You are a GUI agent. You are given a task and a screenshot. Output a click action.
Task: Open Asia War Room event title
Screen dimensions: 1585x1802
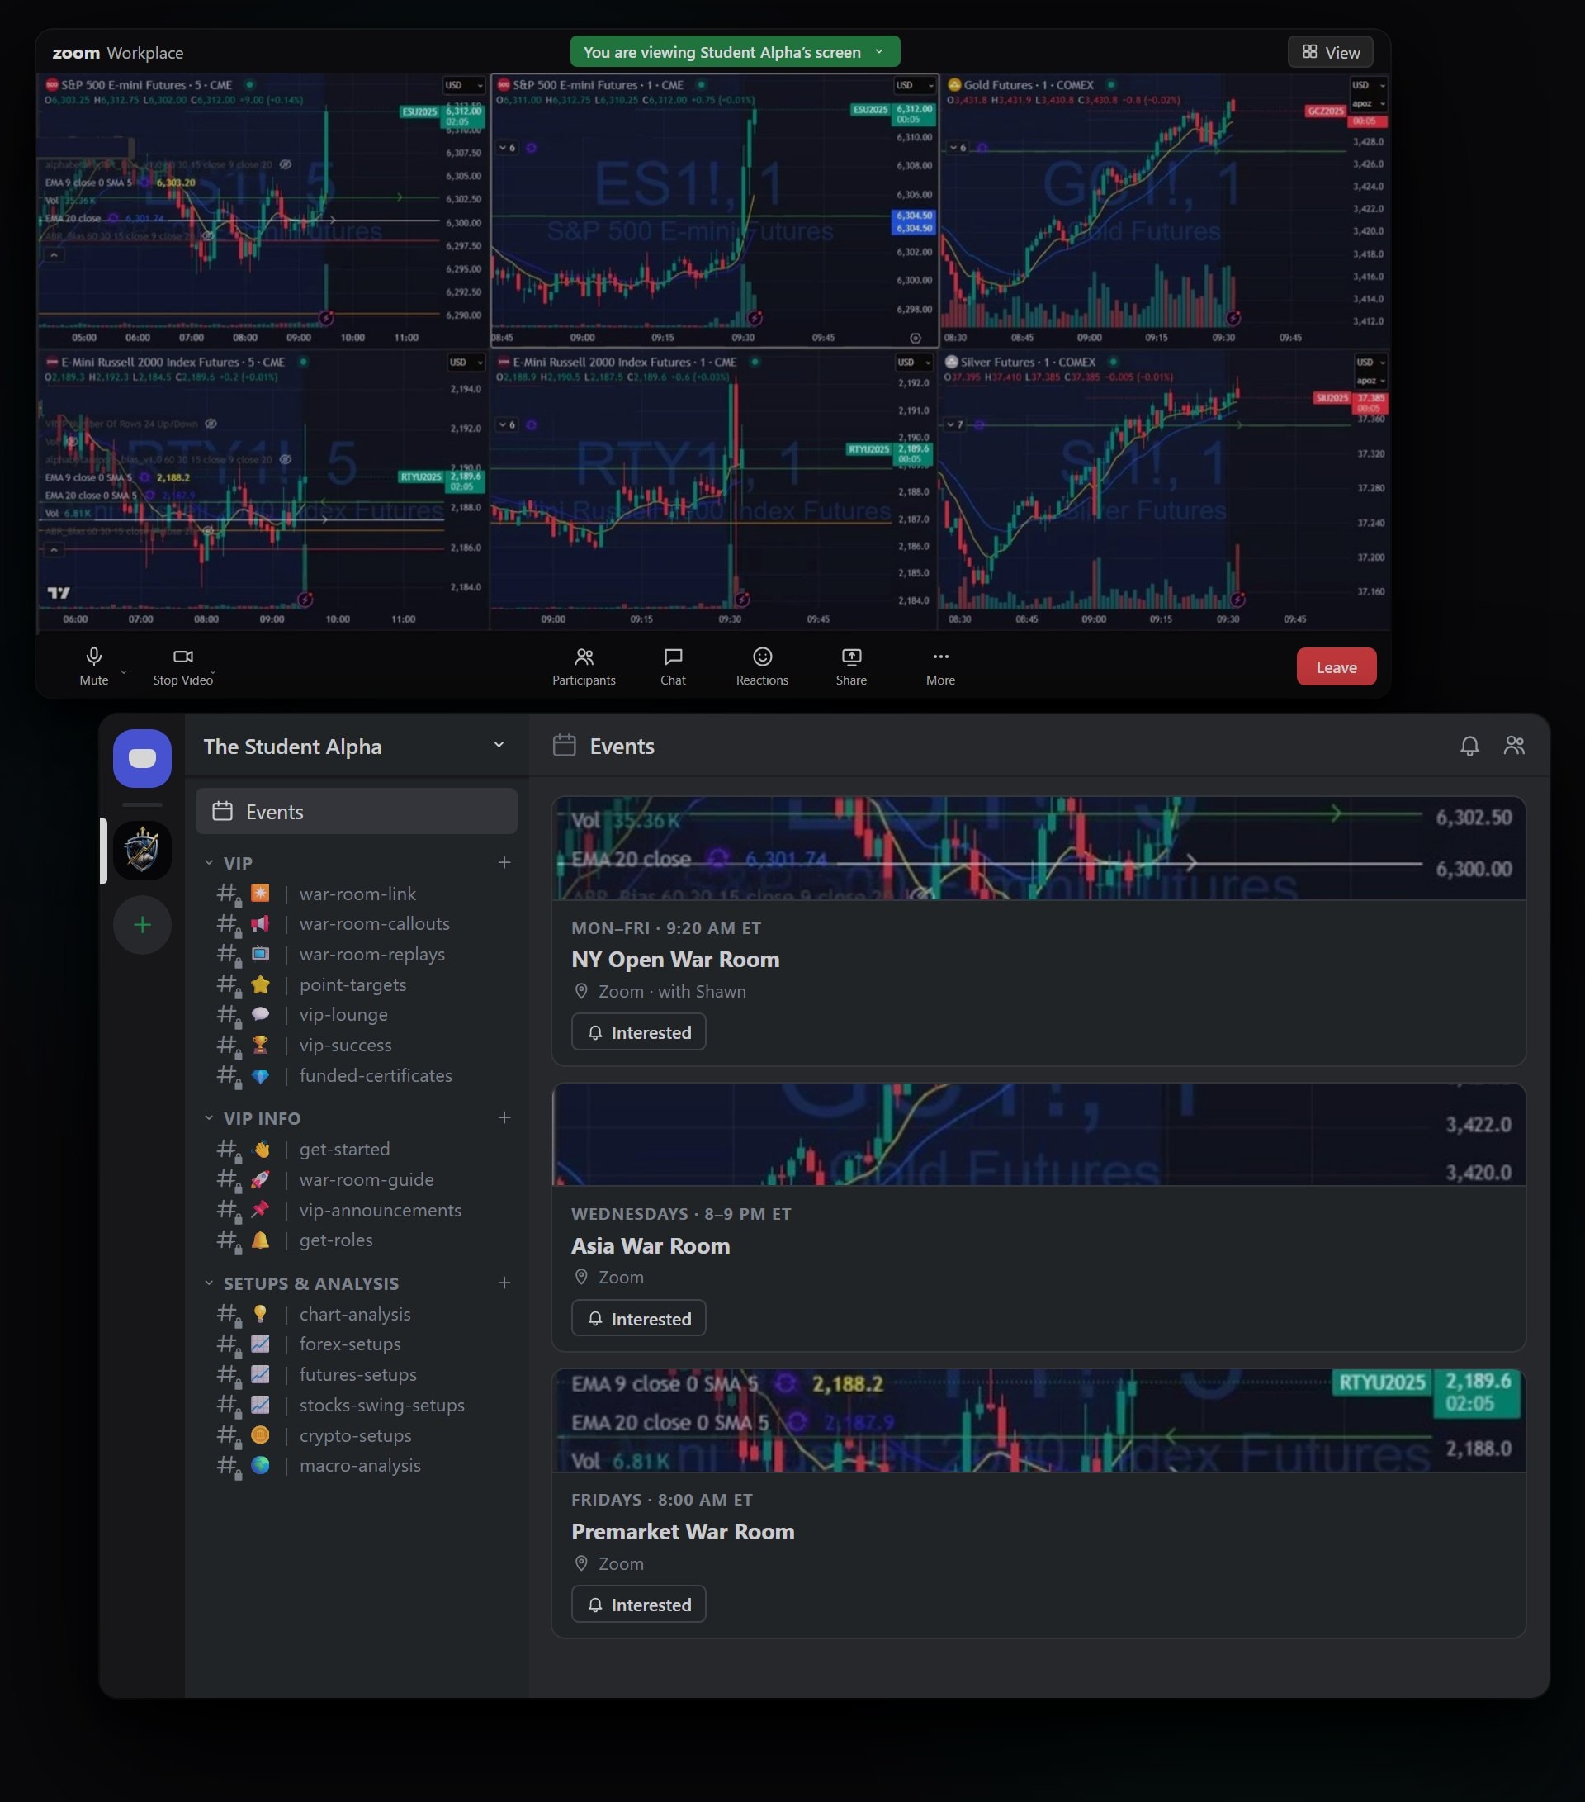651,1246
